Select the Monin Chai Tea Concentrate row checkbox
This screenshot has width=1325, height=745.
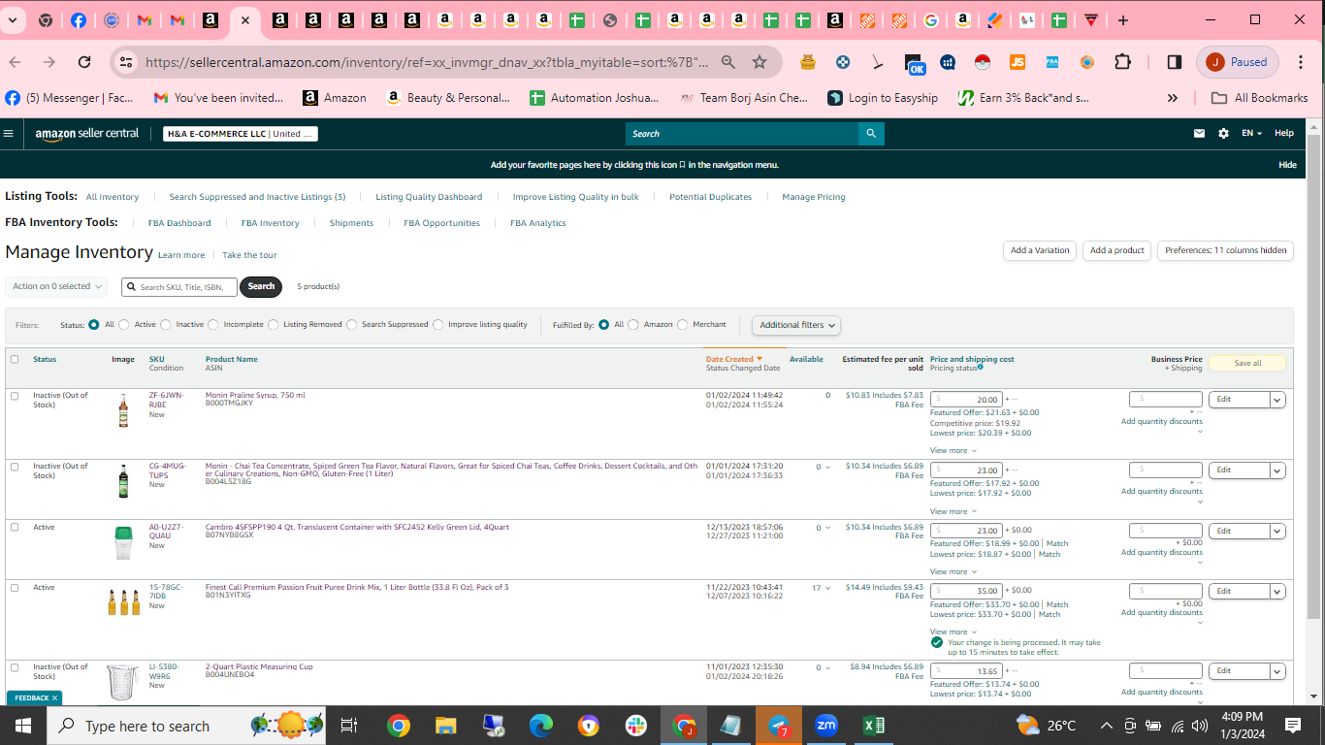click(x=15, y=467)
